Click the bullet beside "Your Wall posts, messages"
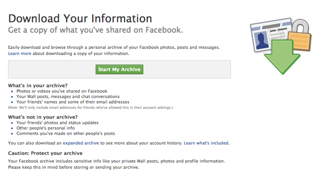 pyautogui.click(x=12, y=96)
